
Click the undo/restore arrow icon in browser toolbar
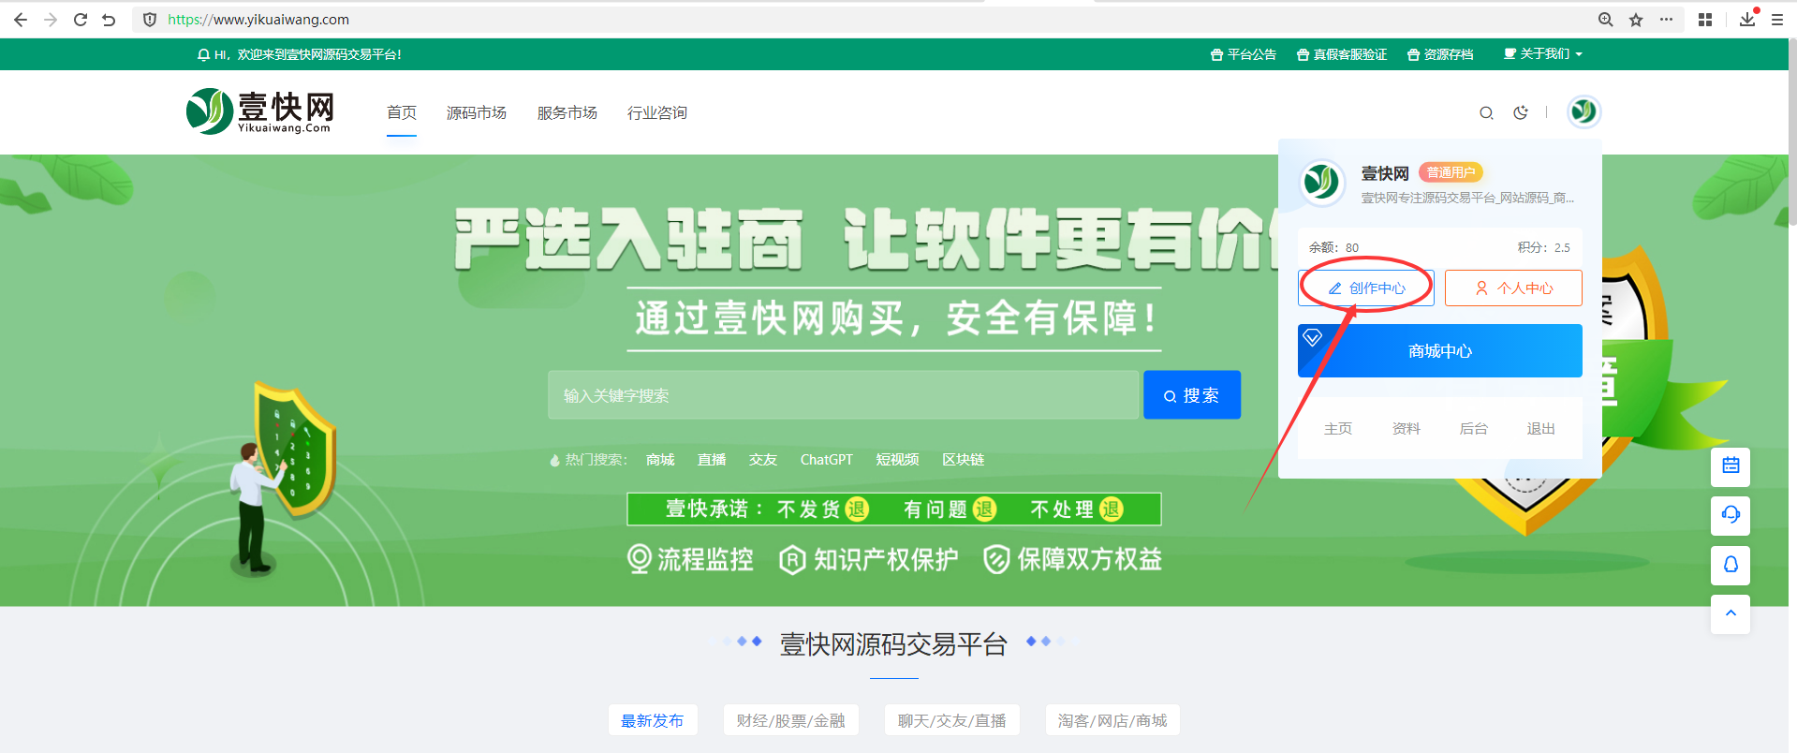[109, 20]
